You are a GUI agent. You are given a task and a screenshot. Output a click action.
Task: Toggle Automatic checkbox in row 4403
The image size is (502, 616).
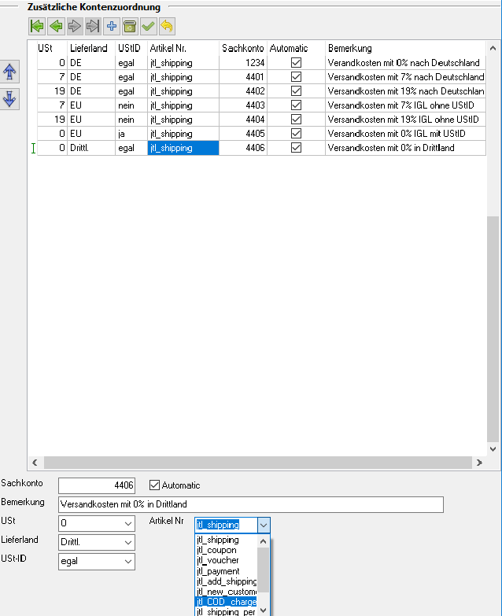[296, 105]
